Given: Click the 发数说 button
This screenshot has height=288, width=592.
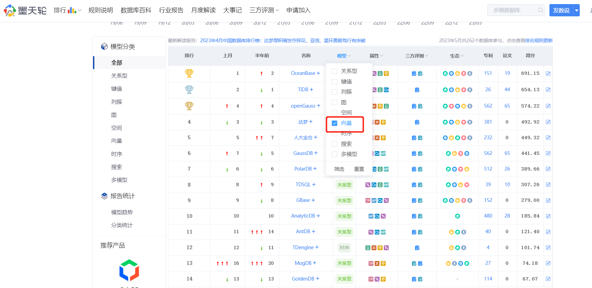Looking at the screenshot, I should tap(561, 10).
